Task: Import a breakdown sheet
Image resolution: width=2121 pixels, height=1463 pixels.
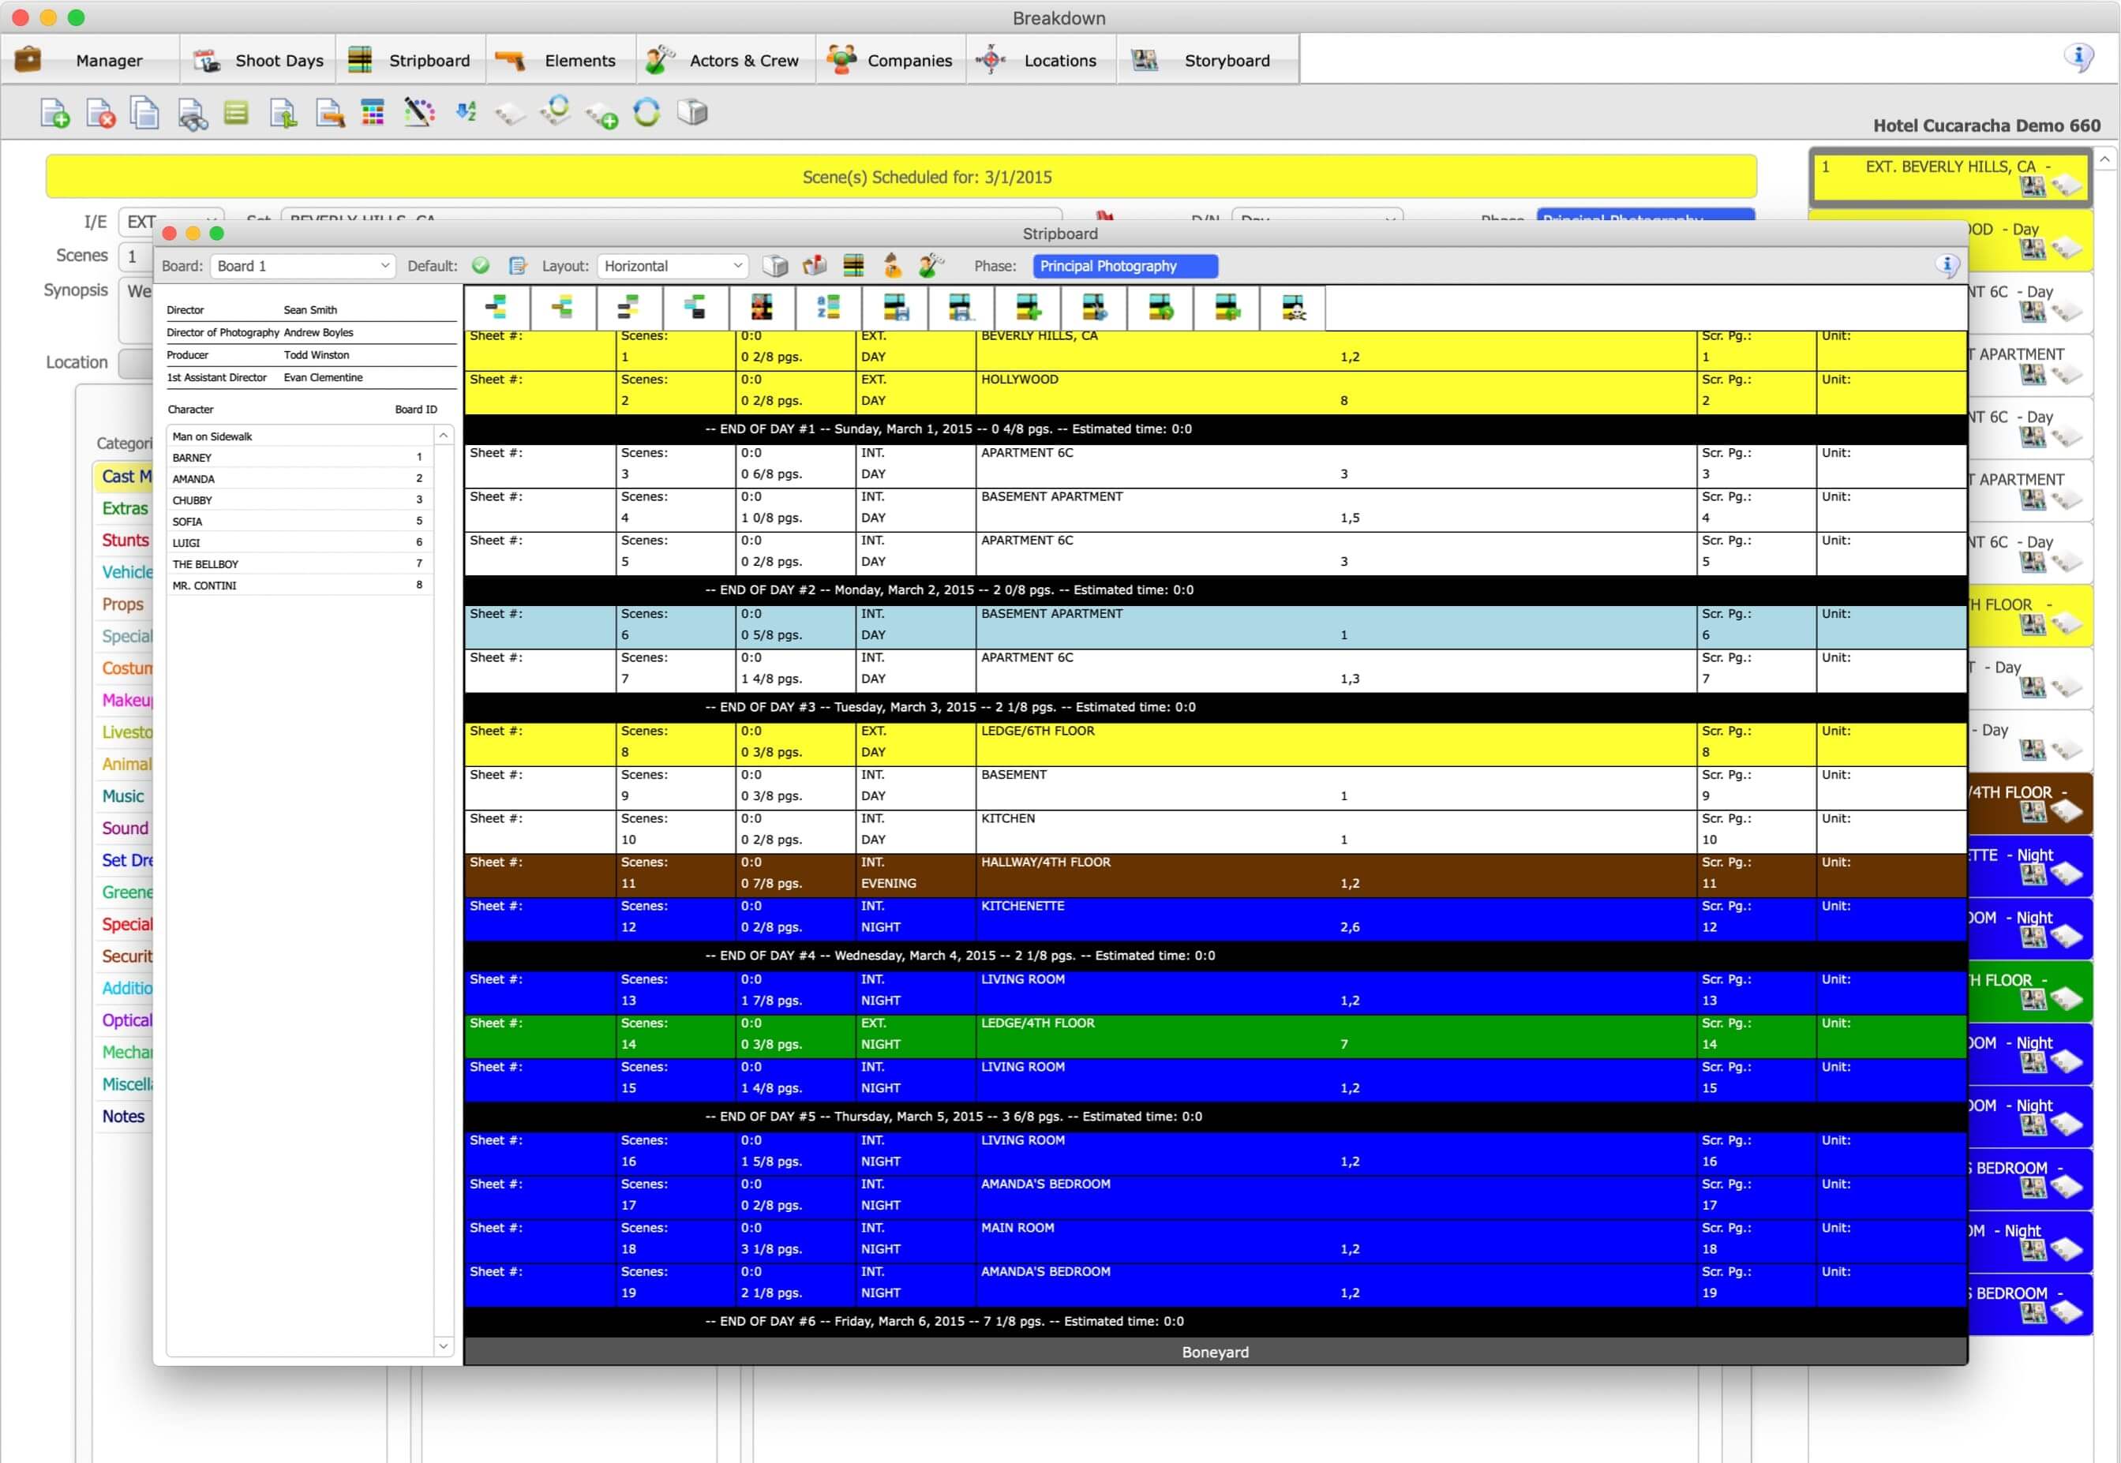Action: [x=283, y=112]
